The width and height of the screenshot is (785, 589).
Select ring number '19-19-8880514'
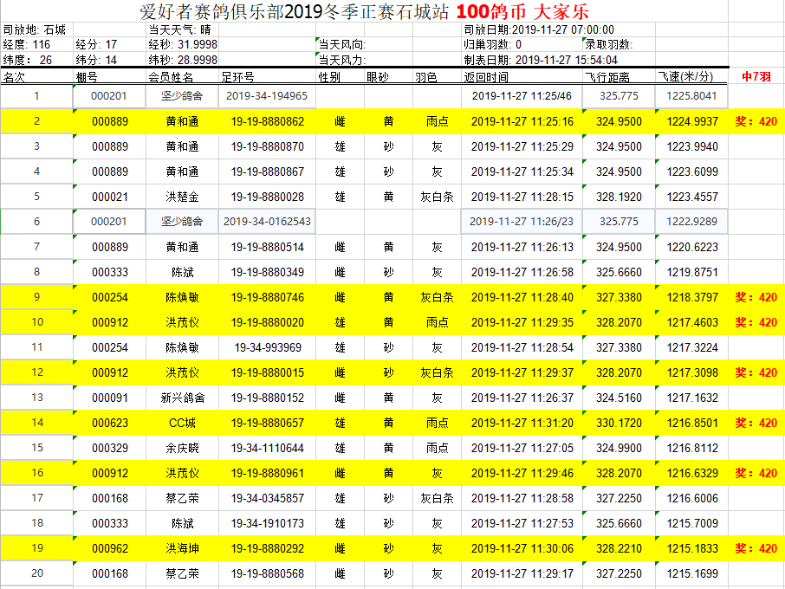[x=268, y=247]
